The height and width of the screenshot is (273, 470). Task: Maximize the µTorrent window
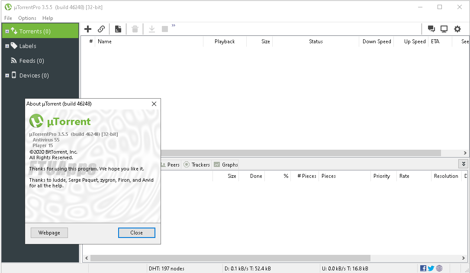tap(440, 7)
